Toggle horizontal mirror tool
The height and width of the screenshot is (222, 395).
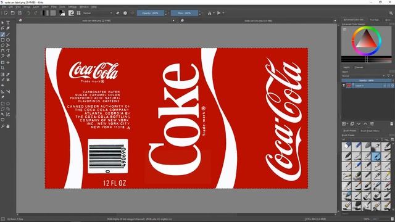coord(209,13)
